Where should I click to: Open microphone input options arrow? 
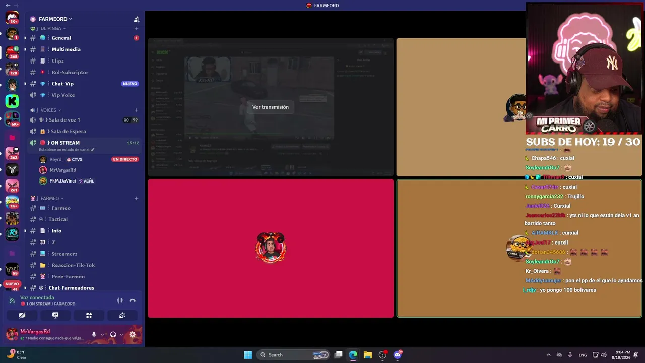point(102,334)
